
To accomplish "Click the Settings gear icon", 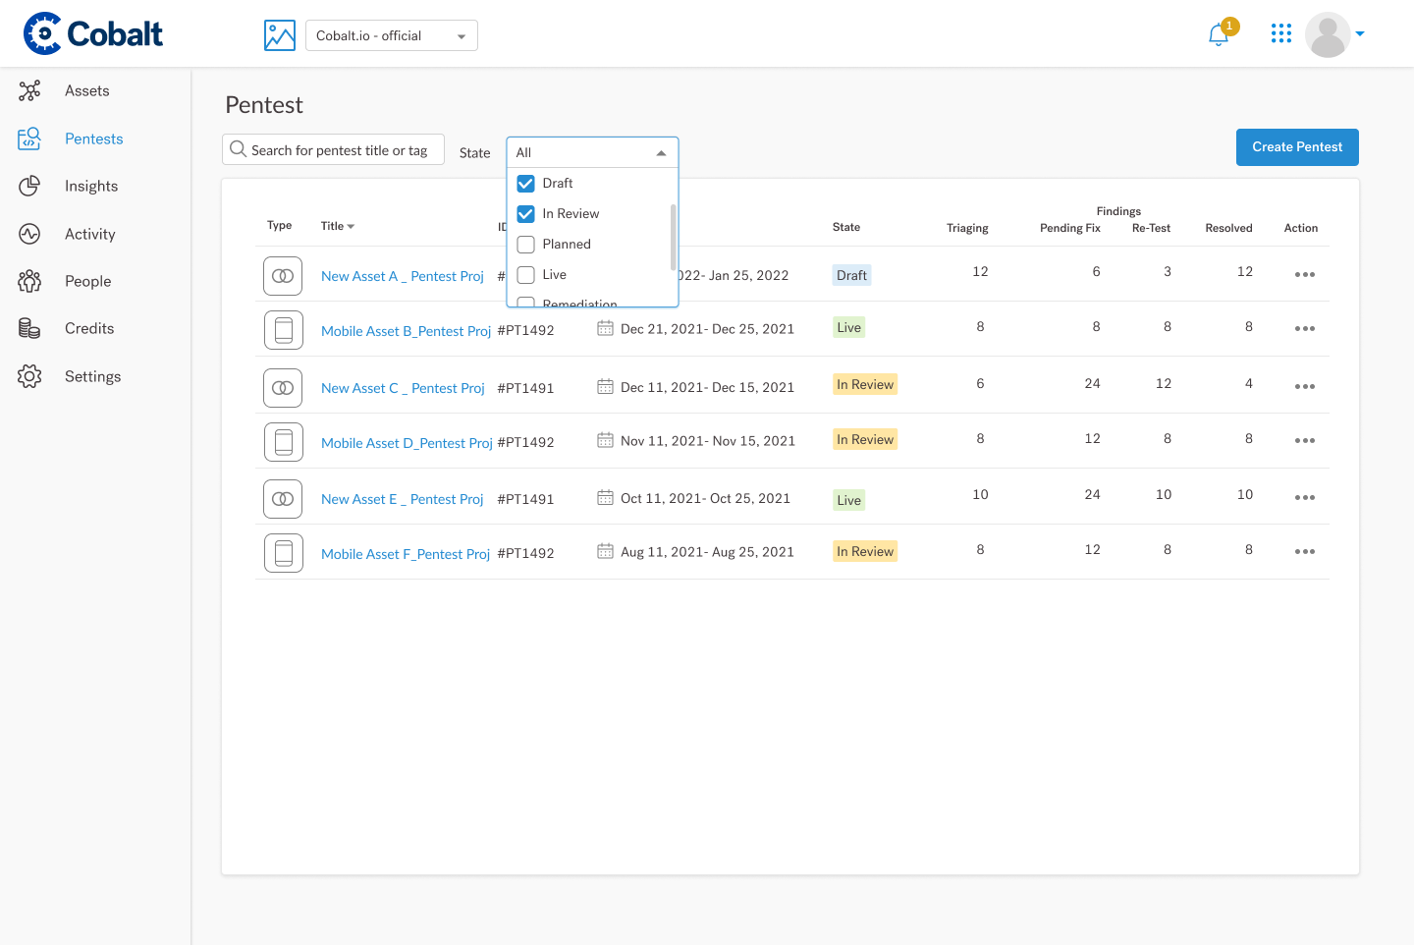I will (29, 376).
